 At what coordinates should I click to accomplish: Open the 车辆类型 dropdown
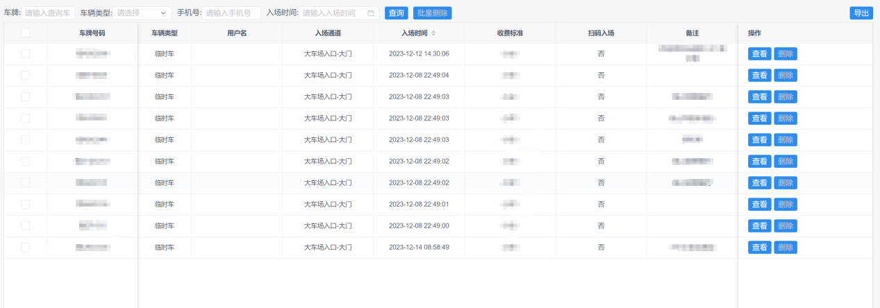[142, 12]
